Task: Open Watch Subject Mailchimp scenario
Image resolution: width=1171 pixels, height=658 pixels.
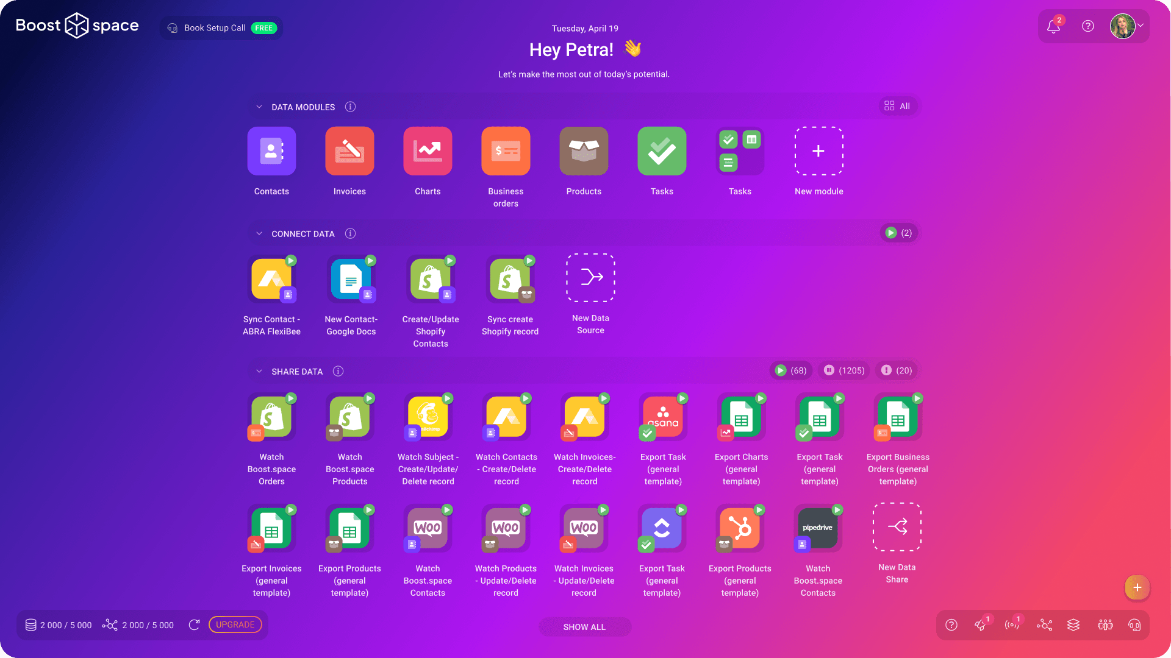Action: (428, 417)
